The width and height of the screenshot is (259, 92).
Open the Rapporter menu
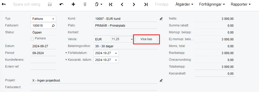coord(241,4)
